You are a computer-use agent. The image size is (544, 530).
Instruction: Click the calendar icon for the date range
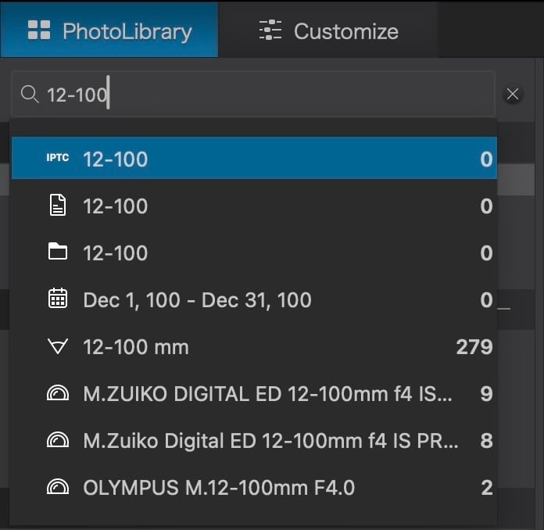tap(57, 299)
